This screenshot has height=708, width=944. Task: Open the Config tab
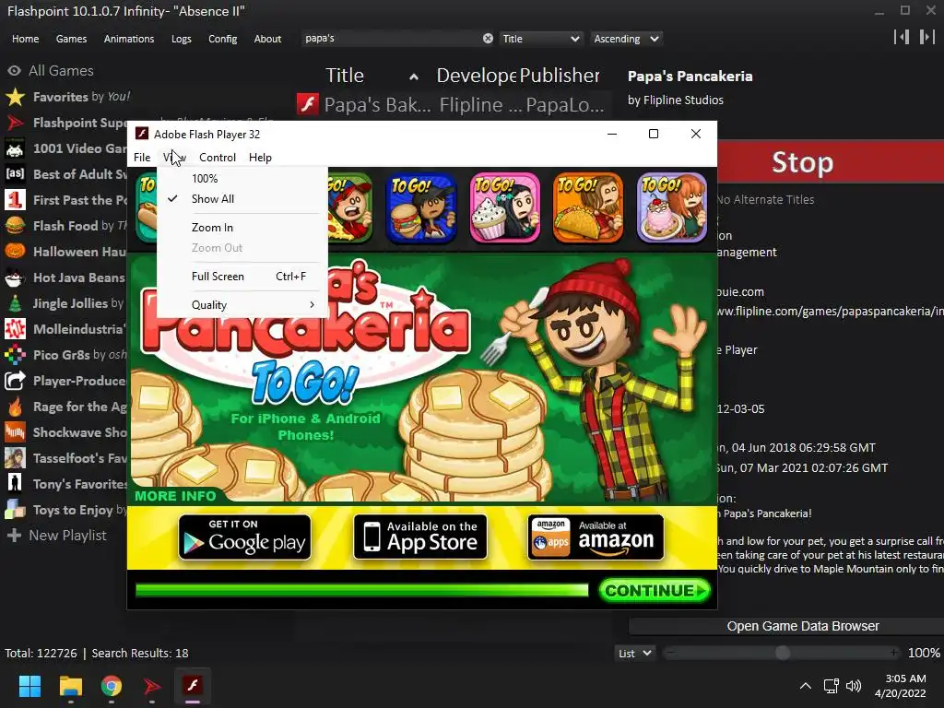[223, 39]
